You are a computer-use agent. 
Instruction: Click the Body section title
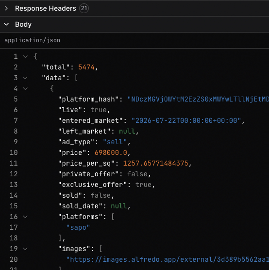point(23,24)
